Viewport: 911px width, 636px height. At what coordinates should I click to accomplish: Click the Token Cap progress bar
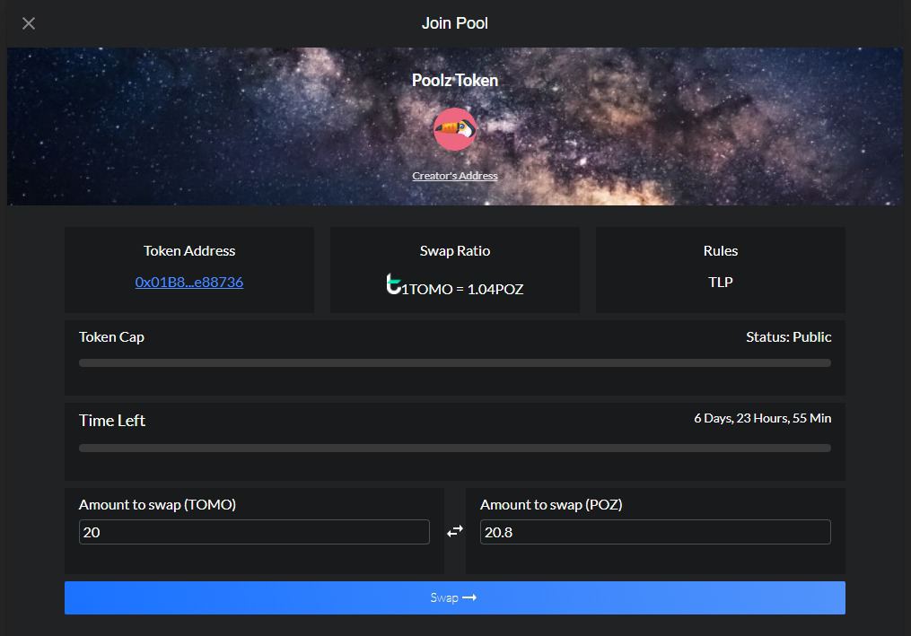click(455, 363)
